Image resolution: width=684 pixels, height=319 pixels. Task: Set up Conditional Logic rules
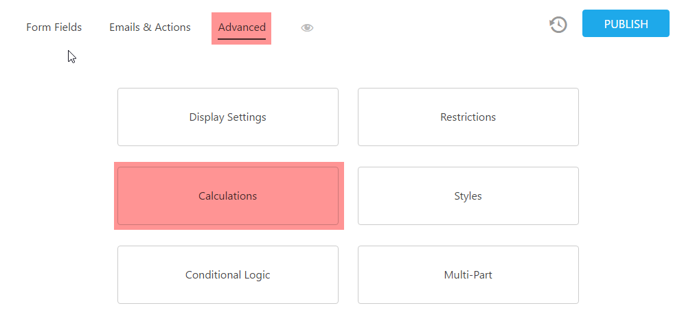[228, 275]
